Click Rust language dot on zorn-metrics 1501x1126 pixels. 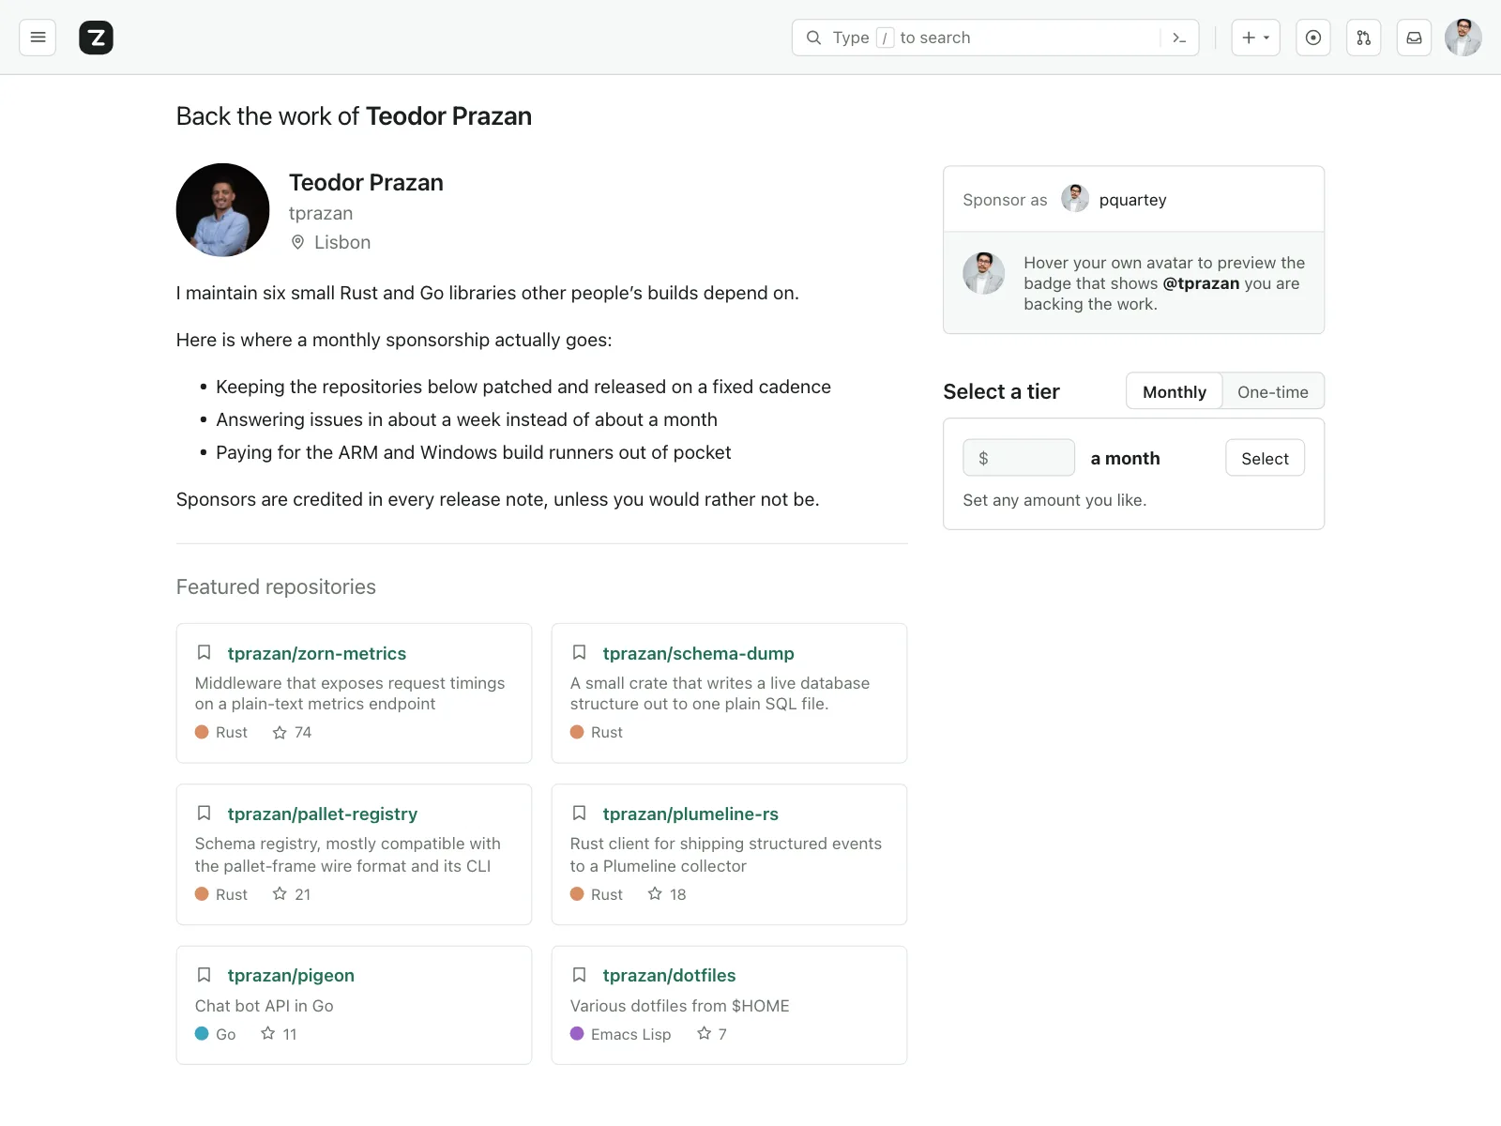pos(202,732)
